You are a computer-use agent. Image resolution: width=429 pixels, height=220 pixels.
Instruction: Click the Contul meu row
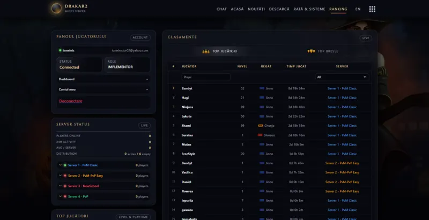coord(103,89)
